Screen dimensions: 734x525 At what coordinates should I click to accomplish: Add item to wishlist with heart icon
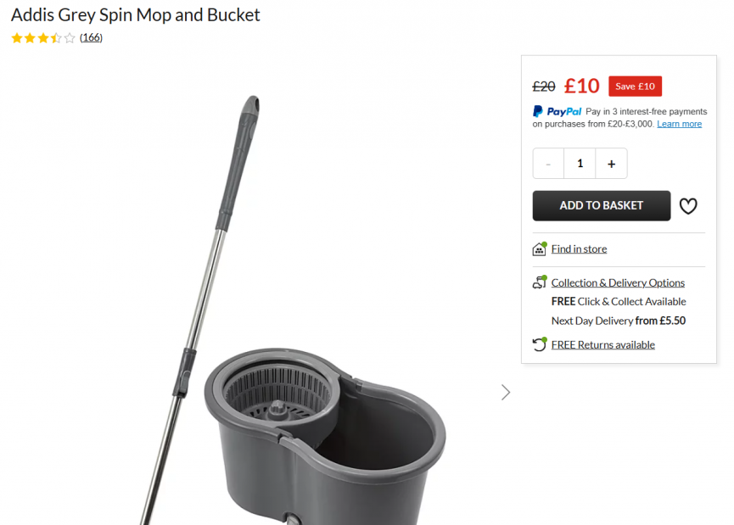click(x=688, y=206)
